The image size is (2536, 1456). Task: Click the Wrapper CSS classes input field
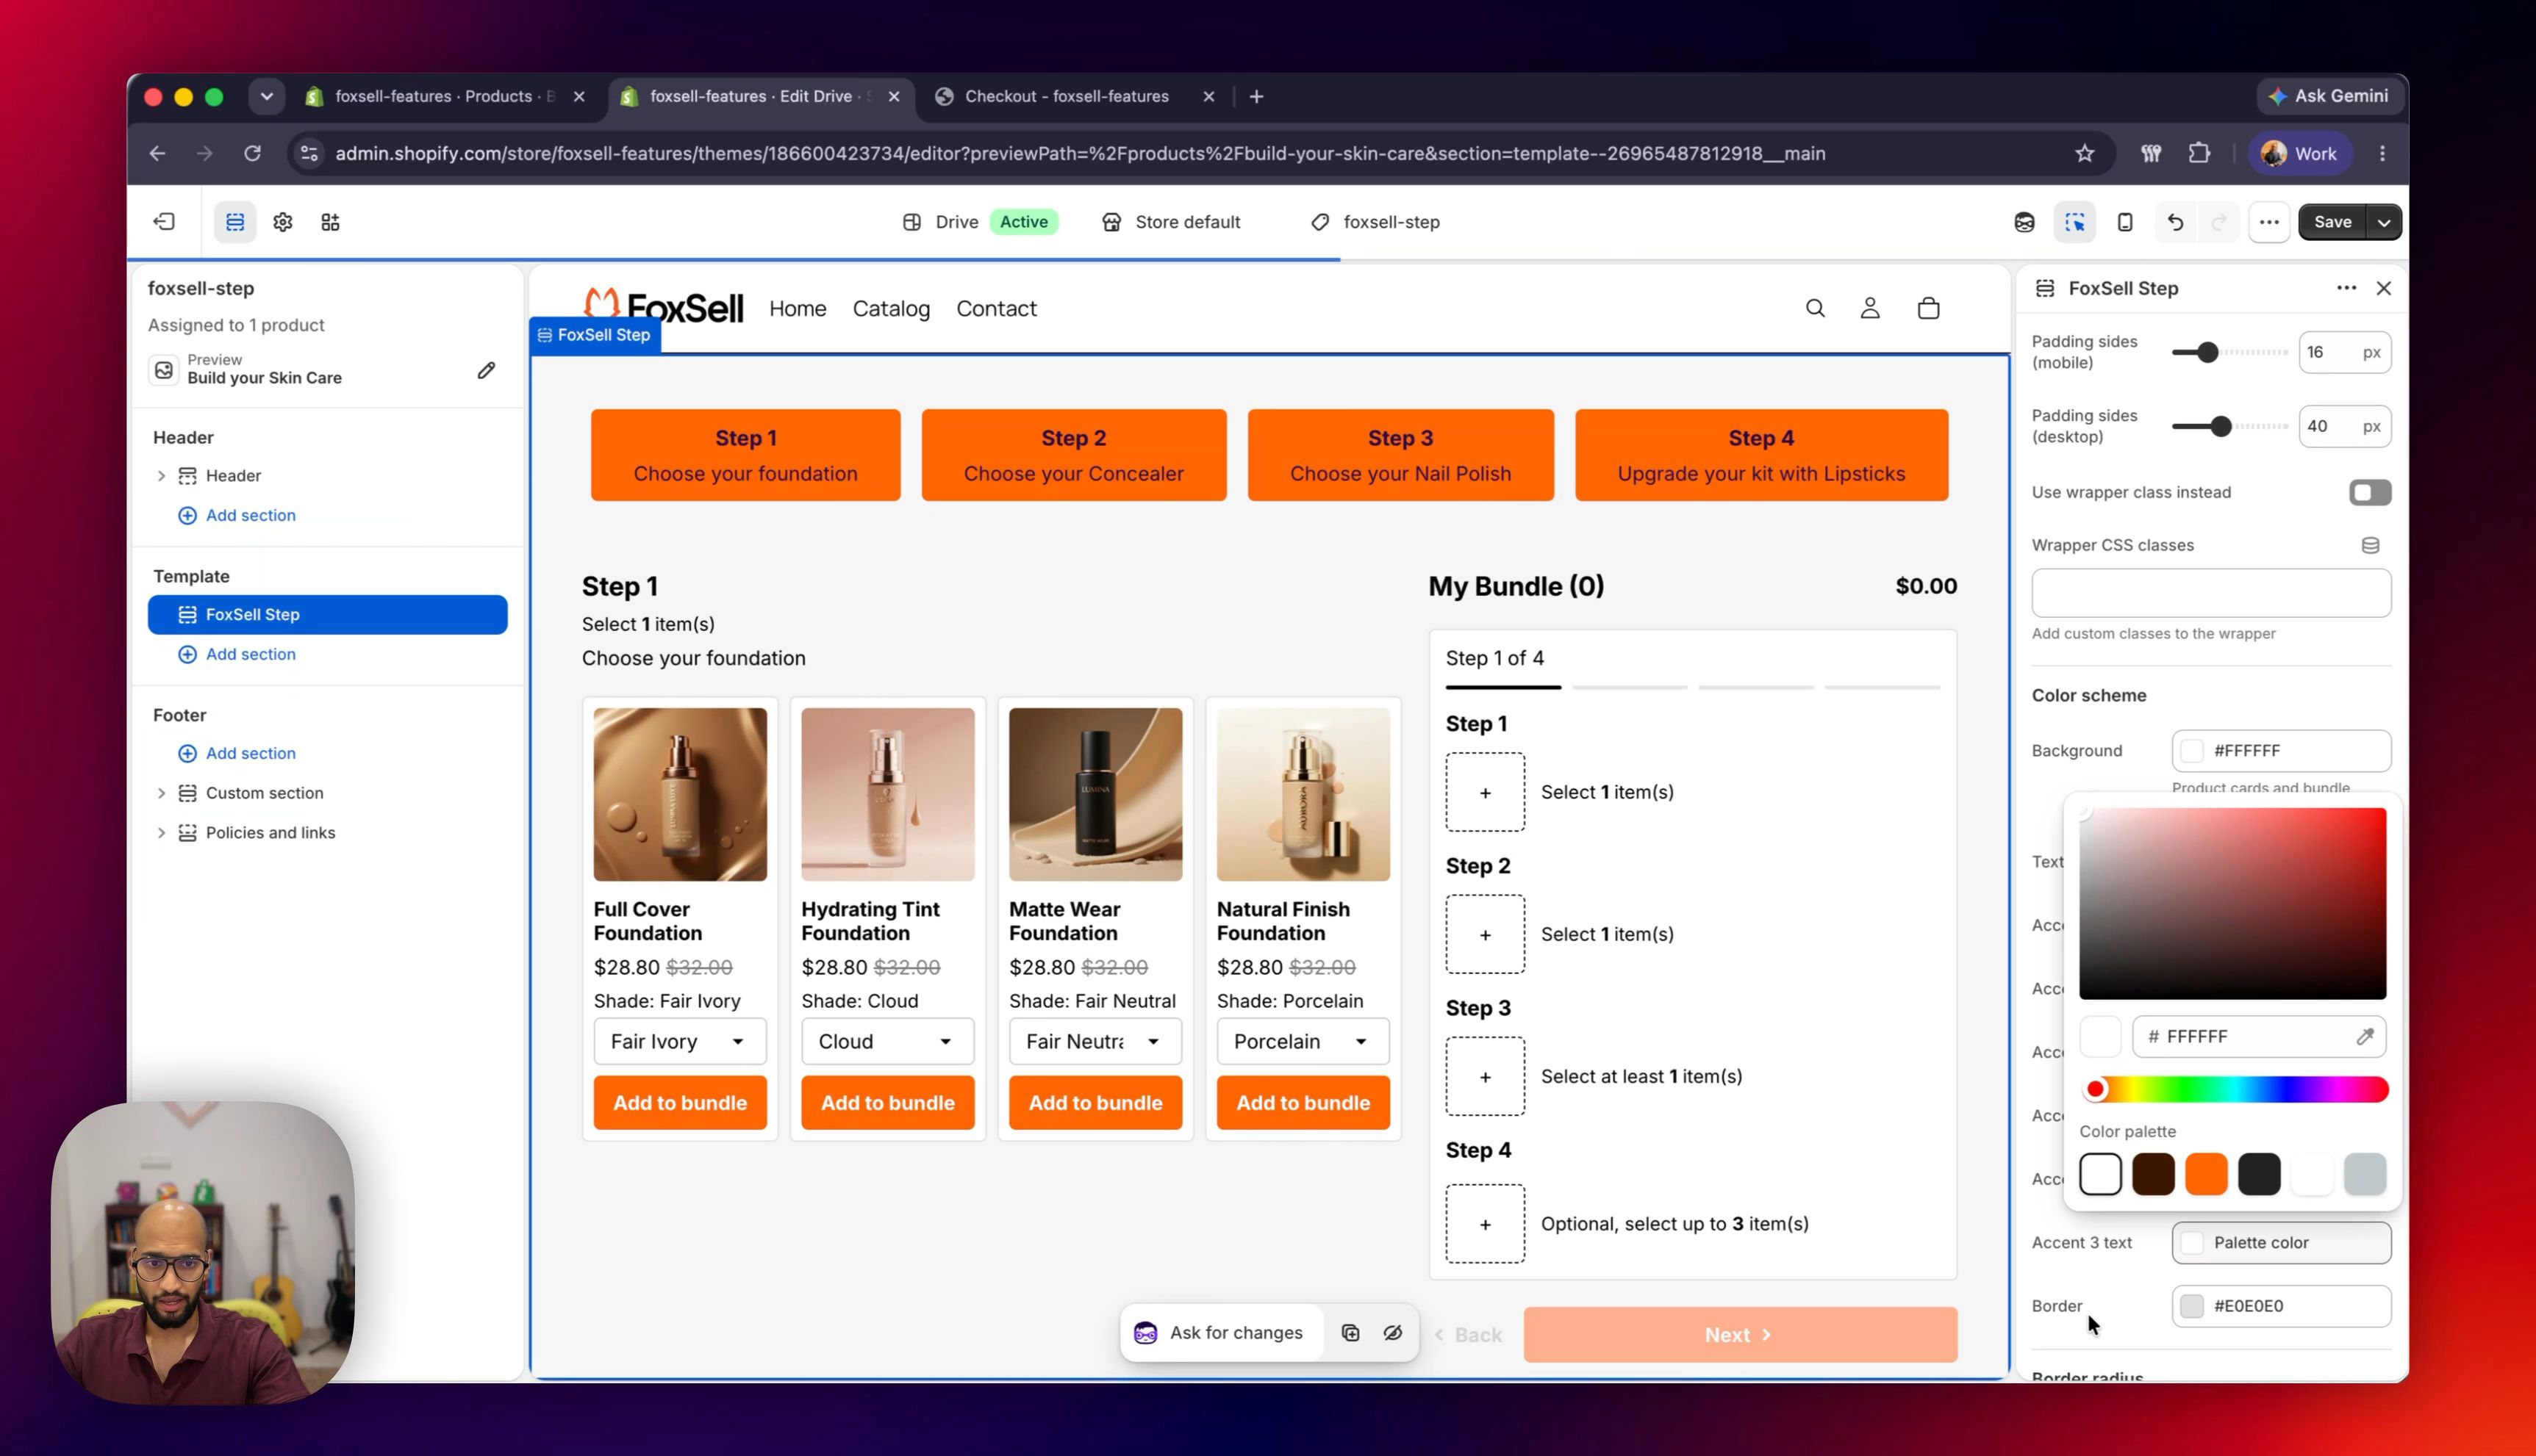click(x=2211, y=593)
